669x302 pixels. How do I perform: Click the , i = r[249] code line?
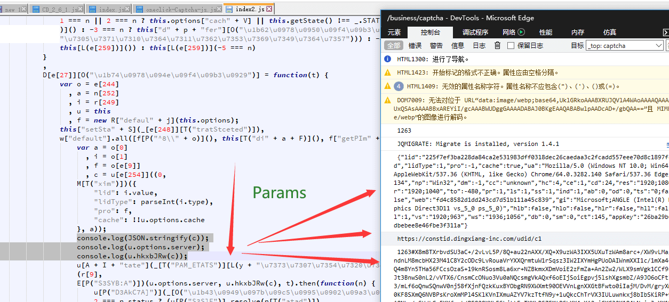pos(94,102)
